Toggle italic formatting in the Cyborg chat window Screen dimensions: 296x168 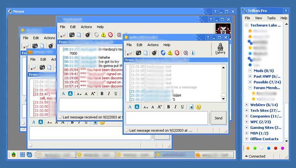(x=175, y=107)
